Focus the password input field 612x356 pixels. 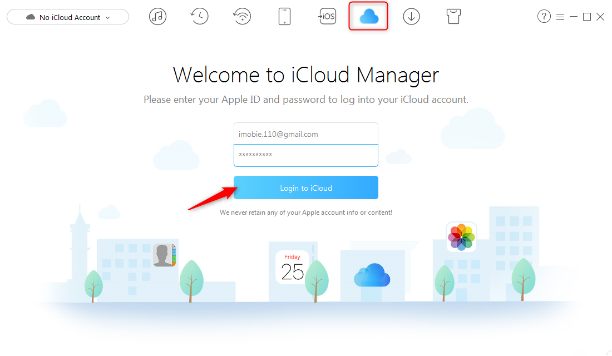pos(306,155)
